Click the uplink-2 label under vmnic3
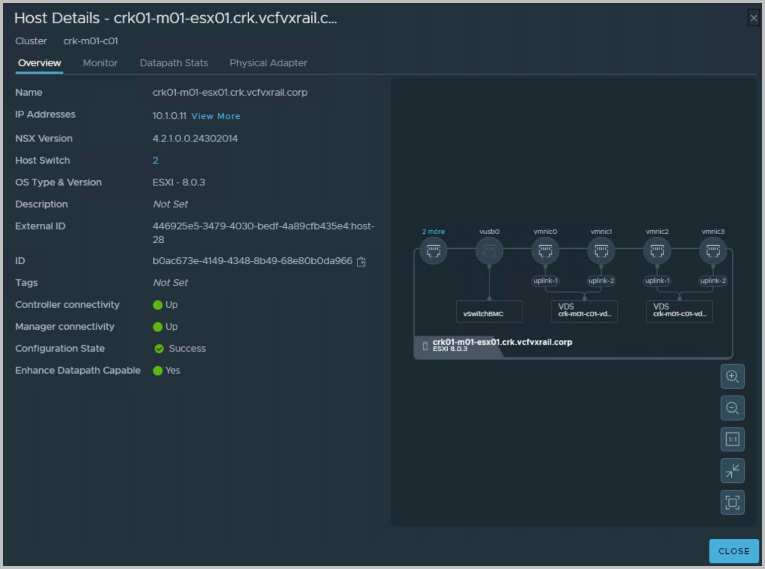The width and height of the screenshot is (765, 569). (x=713, y=280)
